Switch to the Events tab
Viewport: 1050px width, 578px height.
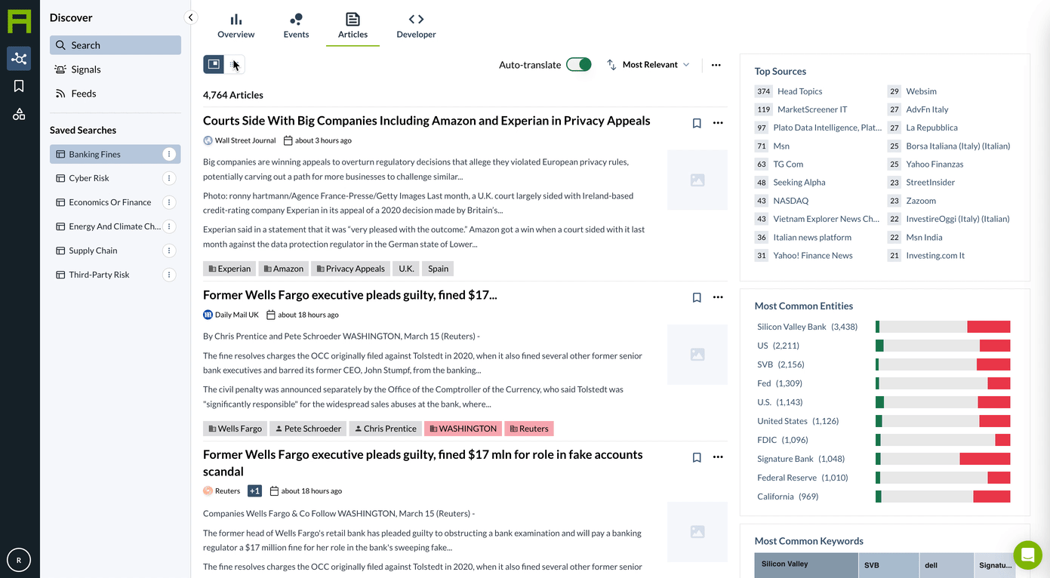click(296, 26)
